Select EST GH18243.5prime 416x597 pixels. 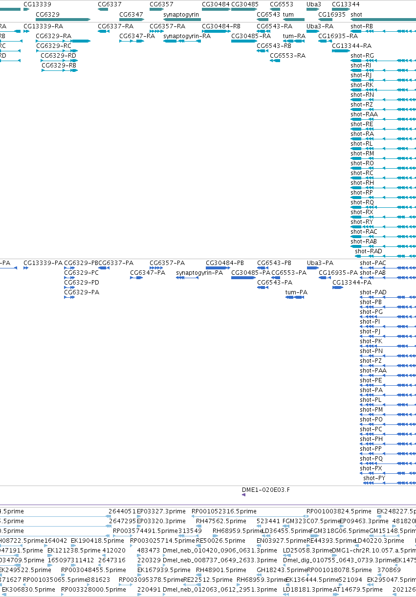282,570
